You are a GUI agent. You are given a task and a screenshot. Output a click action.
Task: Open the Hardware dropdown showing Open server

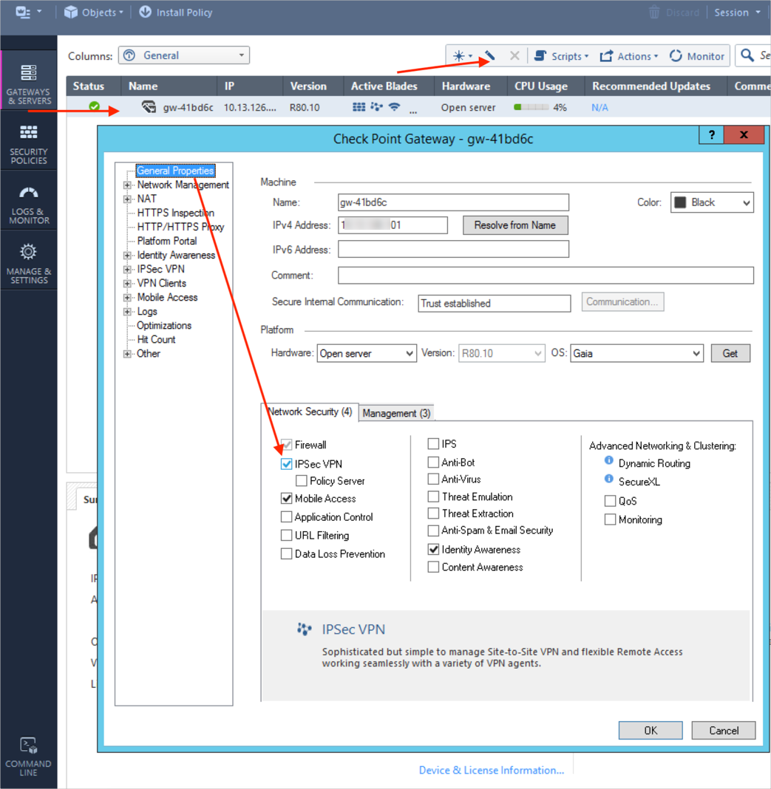click(x=367, y=354)
